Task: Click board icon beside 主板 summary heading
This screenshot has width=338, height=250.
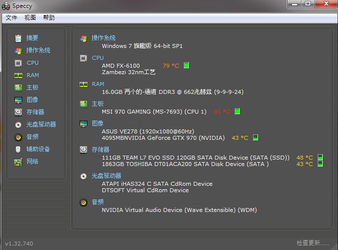Action: 84,104
